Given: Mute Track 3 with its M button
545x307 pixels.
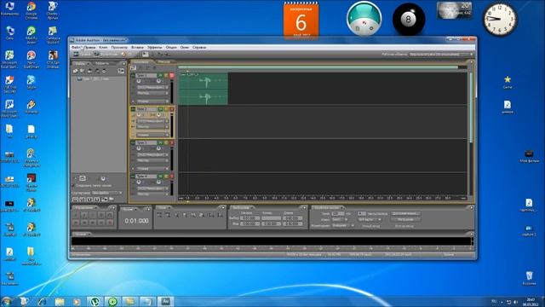Looking at the screenshot, I should pyautogui.click(x=161, y=142).
